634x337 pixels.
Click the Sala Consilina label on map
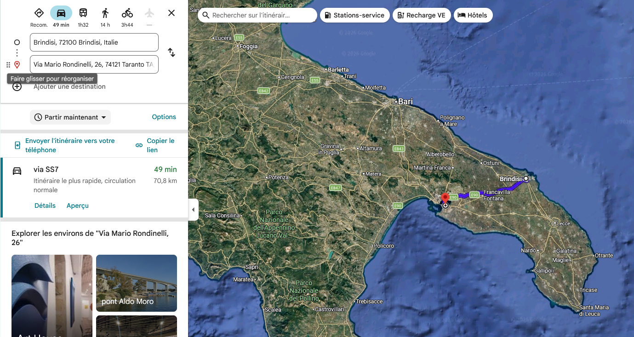[x=223, y=215]
